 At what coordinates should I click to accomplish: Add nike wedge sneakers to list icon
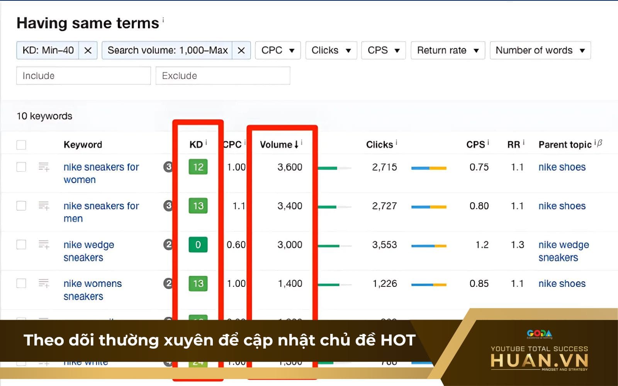44,244
